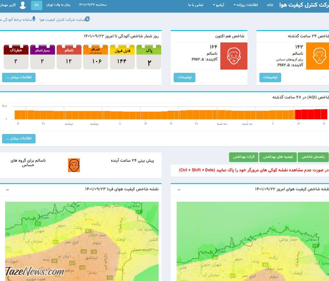Image resolution: width=329 pixels, height=281 pixels.
Task: Select a red bar on the 48-hour AQI chart
Action: 310,114
